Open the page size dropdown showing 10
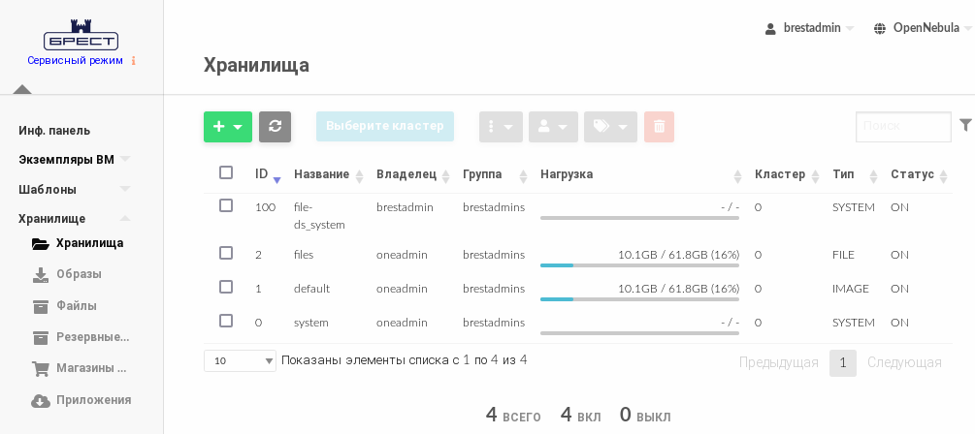 pos(240,360)
